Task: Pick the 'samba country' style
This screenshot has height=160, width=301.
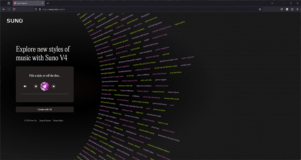Action: point(168,131)
